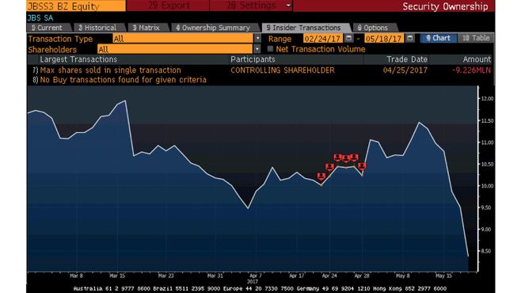Select the topmost-left insider transaction marker

coord(337,158)
